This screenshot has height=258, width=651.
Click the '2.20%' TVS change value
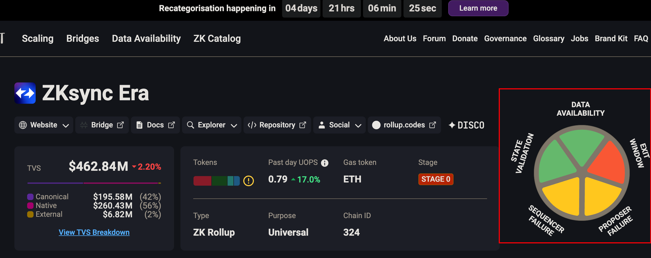click(x=149, y=167)
